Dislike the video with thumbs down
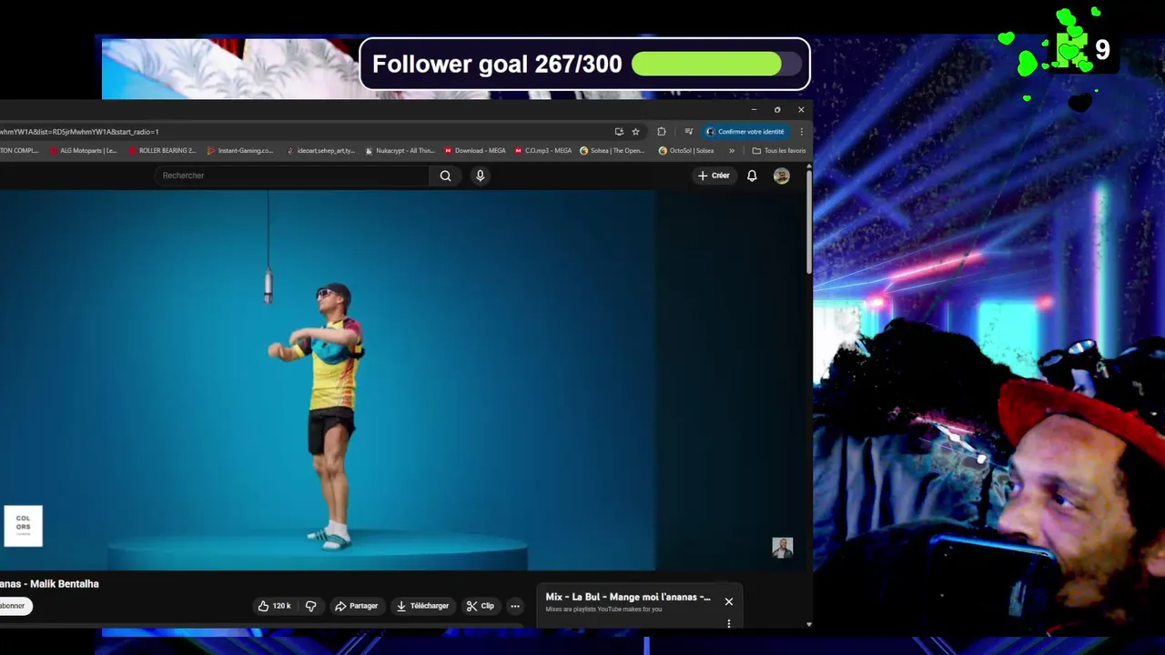The width and height of the screenshot is (1165, 655). click(x=310, y=606)
